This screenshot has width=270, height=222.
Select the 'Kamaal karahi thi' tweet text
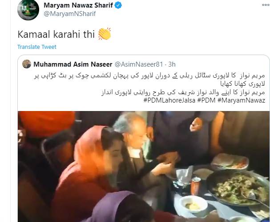56,34
